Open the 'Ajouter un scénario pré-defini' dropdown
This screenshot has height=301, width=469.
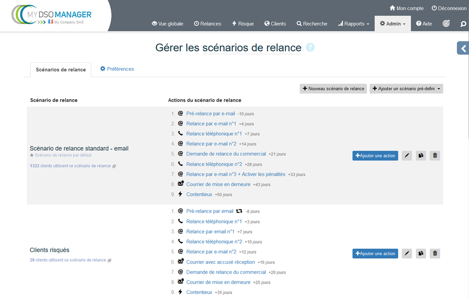click(x=406, y=88)
